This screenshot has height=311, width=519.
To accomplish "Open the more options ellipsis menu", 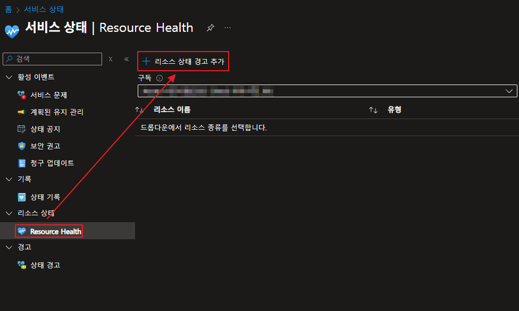I will [x=228, y=28].
